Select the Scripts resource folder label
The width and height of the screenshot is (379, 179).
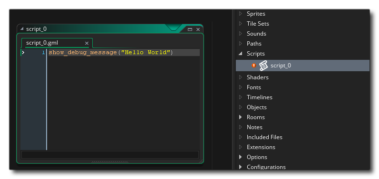click(x=255, y=54)
